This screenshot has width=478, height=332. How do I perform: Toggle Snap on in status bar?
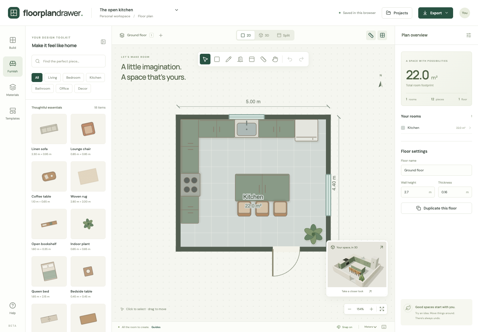(x=345, y=327)
